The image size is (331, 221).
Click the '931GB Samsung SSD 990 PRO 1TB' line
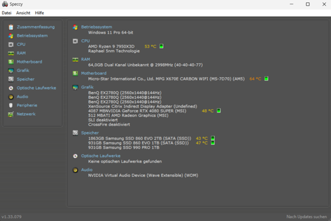[x=123, y=147]
